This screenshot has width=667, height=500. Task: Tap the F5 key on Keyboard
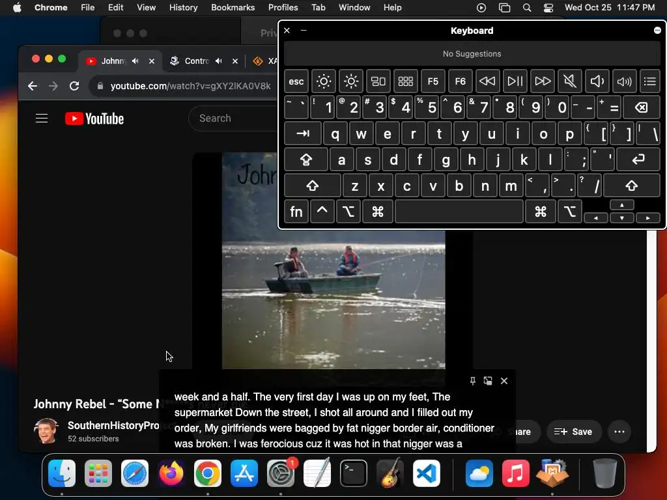433,81
